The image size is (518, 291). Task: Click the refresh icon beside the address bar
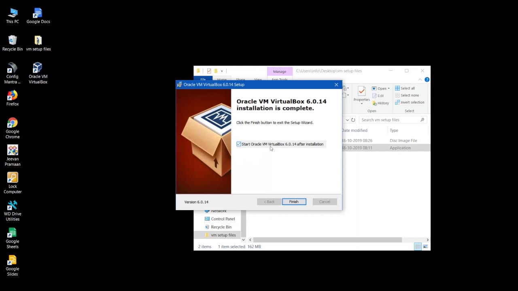tap(353, 120)
